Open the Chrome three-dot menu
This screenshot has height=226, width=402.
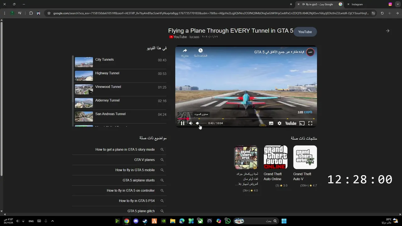point(4,13)
